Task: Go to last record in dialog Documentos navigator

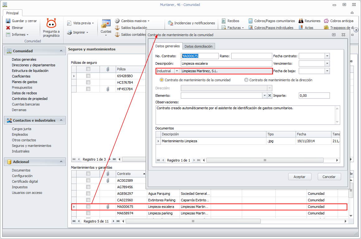Action: 199,160
